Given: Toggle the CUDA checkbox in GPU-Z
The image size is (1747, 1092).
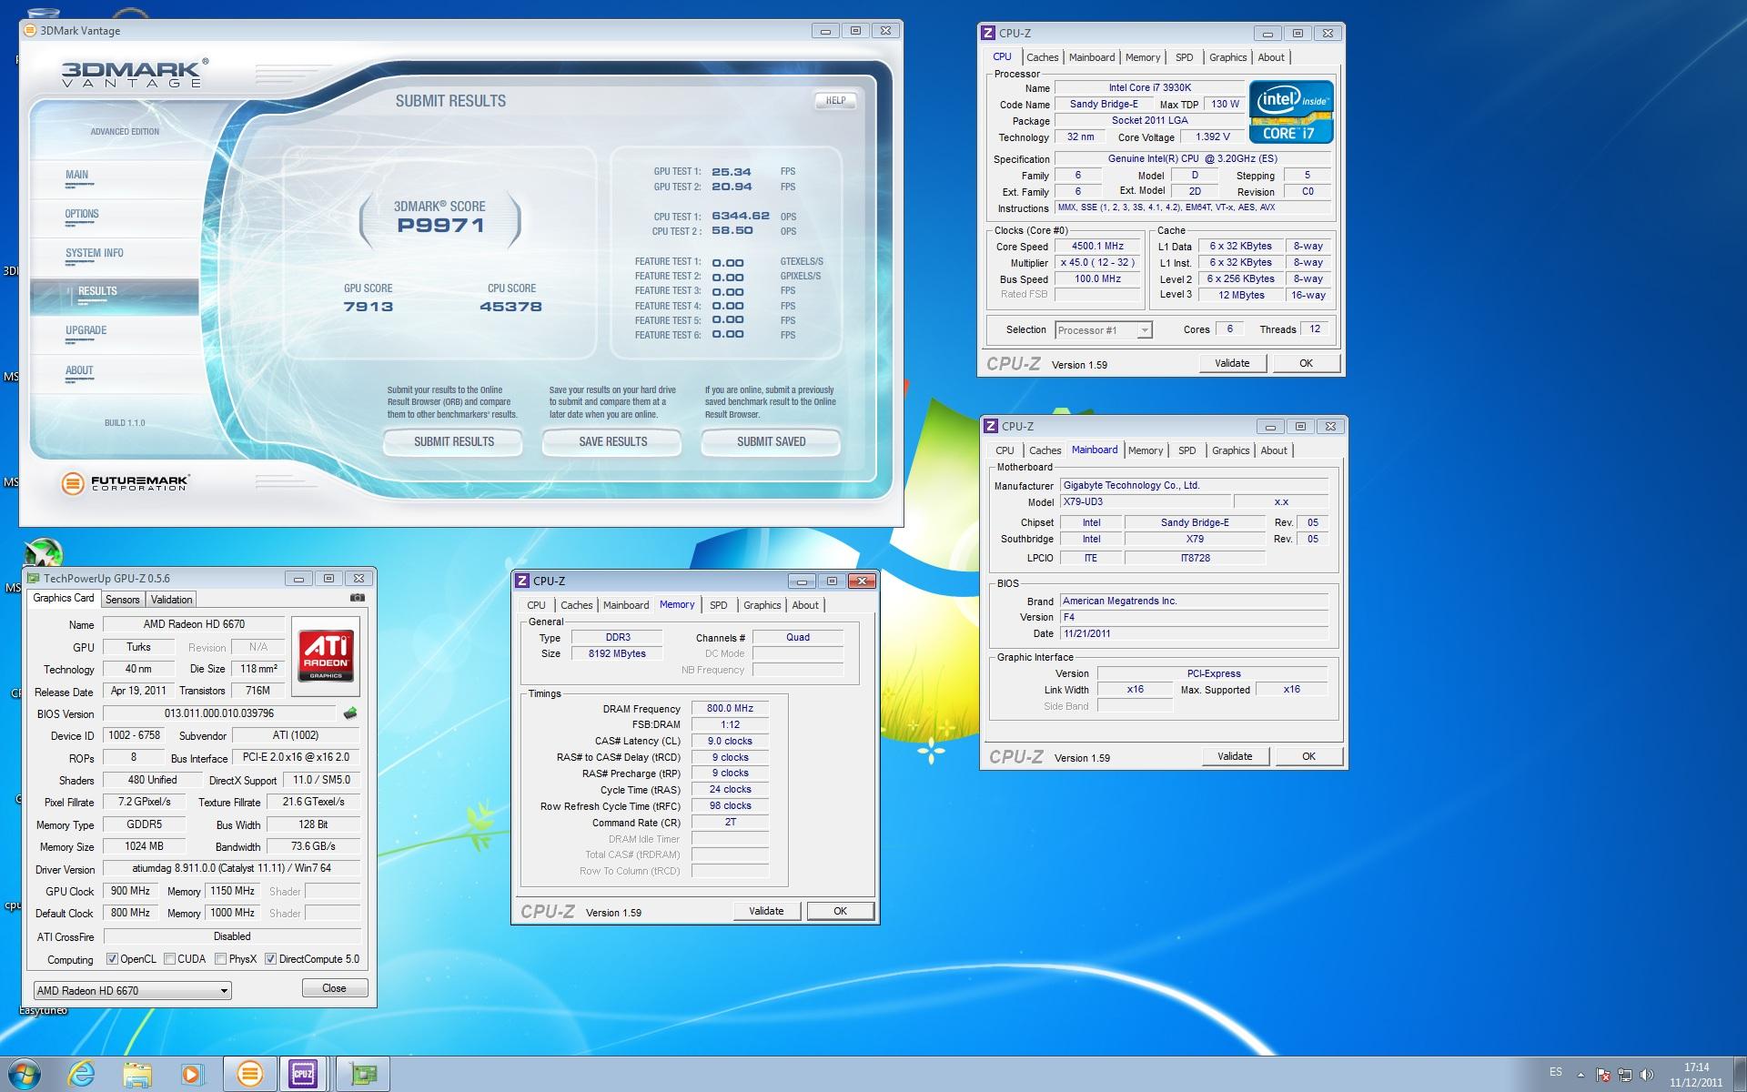Looking at the screenshot, I should click(x=169, y=958).
